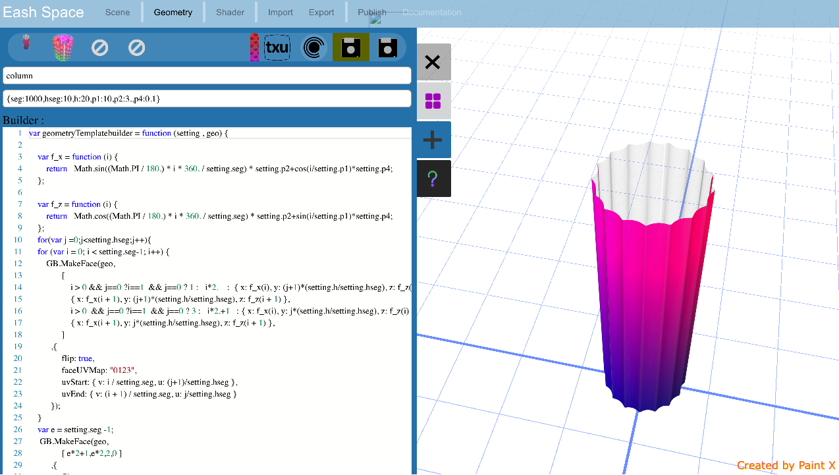Viewport: 839px width, 475px height.
Task: Open help with the question mark icon
Action: (x=433, y=179)
